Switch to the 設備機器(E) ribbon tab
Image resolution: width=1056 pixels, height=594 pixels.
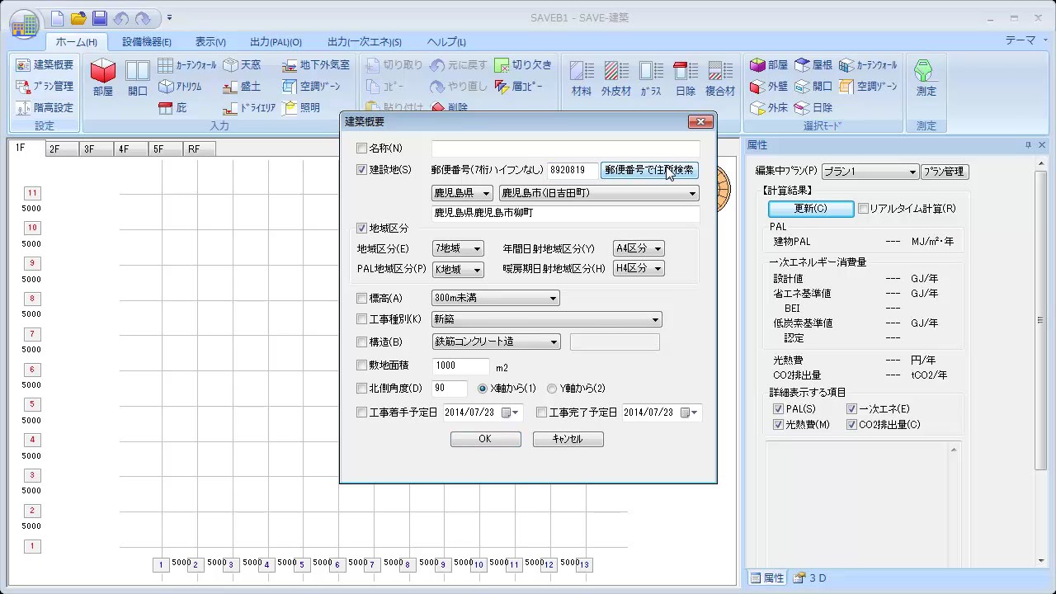point(147,42)
